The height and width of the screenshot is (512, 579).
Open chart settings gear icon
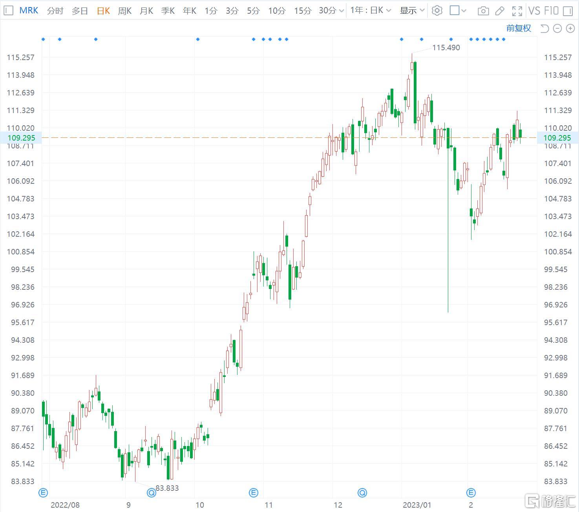[x=437, y=11]
